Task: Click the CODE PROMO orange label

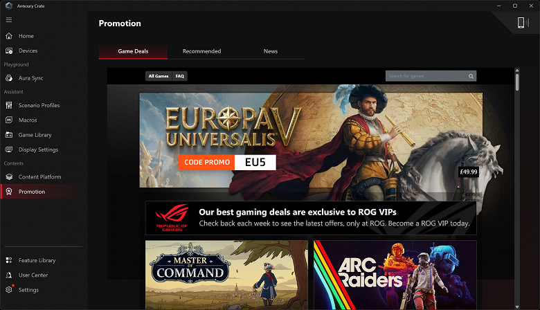Action: coord(206,163)
